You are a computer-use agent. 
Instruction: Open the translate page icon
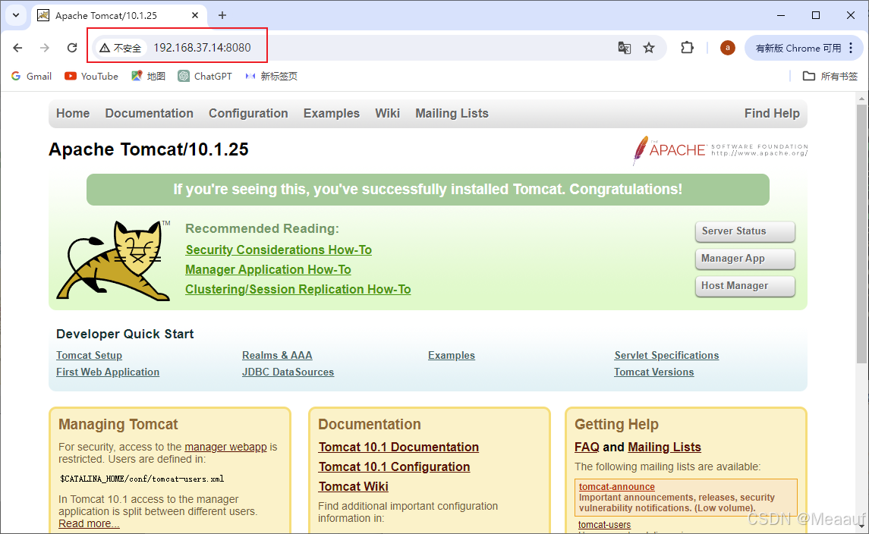click(x=625, y=49)
